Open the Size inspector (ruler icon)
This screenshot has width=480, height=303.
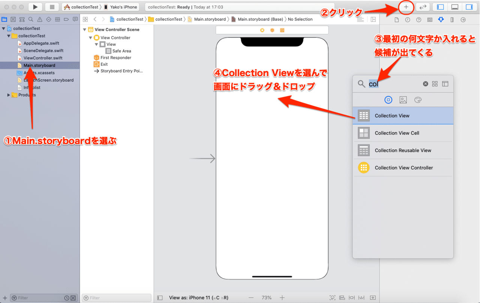pos(452,19)
